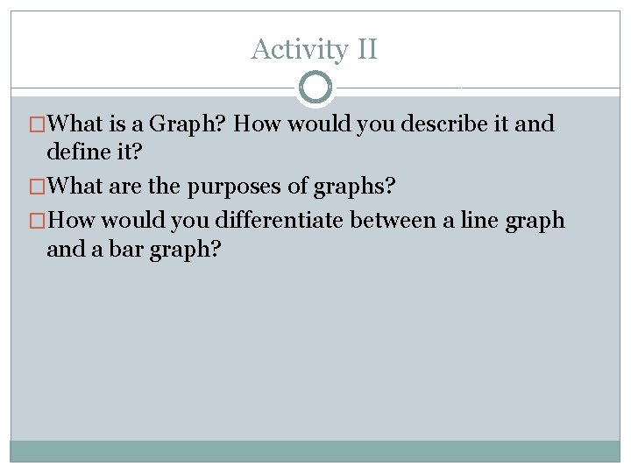Click the text 'What is a Graph?'
This screenshot has width=631, height=473.
pyautogui.click(x=136, y=124)
